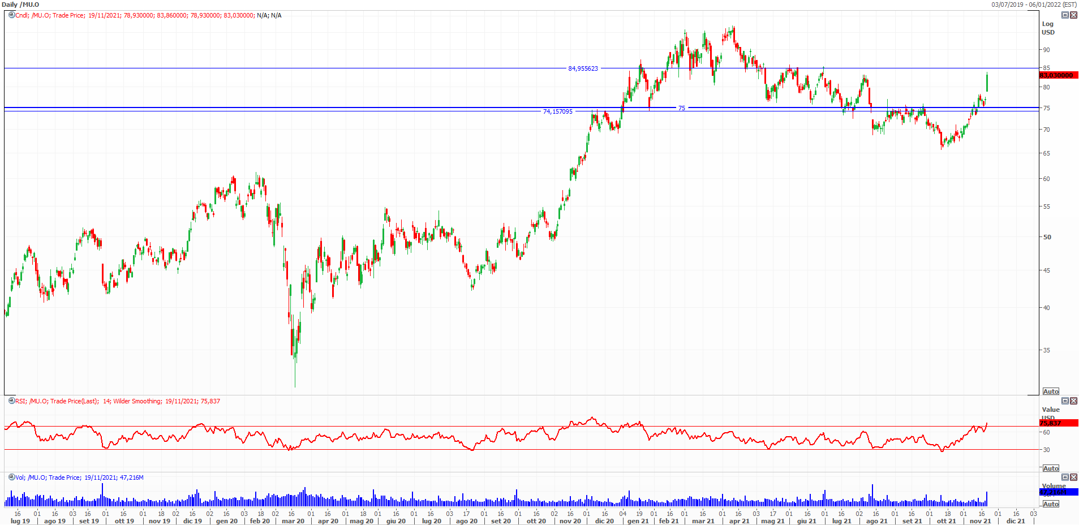Click the clock icon beside the Vol legend
This screenshot has height=525, width=1079.
pyautogui.click(x=11, y=477)
